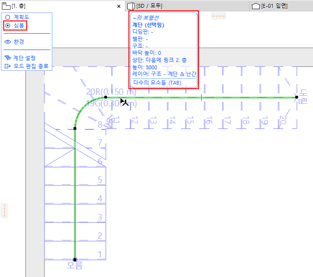
Task: Toggle the 환경 eye visibility icon
Action: click(x=8, y=42)
